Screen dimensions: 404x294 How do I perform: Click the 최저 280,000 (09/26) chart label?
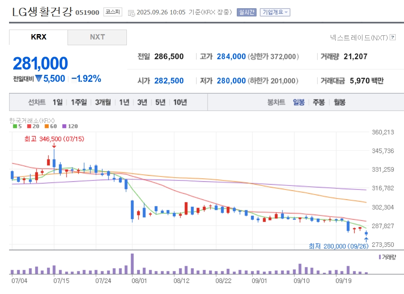pyautogui.click(x=339, y=246)
